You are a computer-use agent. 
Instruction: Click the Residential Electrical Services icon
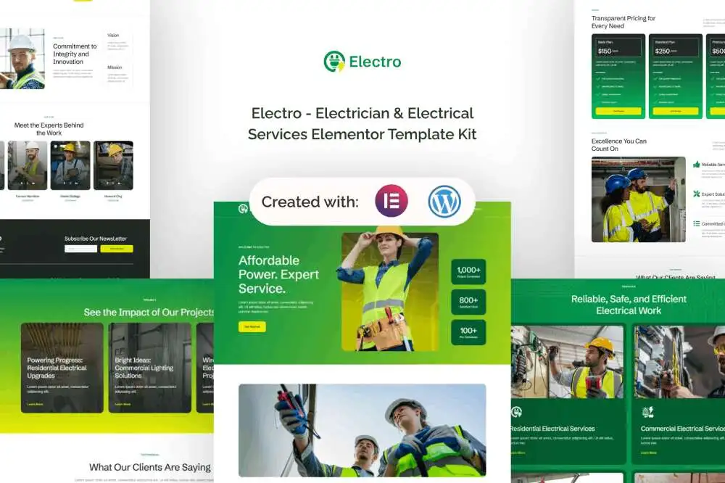(x=516, y=412)
